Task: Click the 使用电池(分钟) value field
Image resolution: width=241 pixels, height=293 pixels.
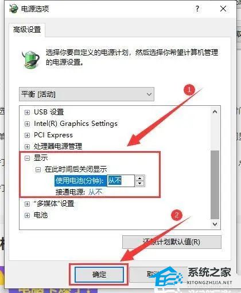Action: click(120, 181)
